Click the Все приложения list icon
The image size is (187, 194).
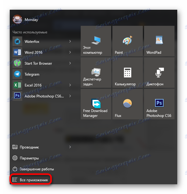tap(15, 180)
